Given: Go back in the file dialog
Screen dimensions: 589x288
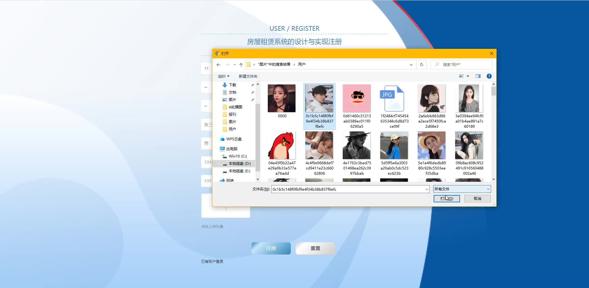Looking at the screenshot, I should coord(218,65).
